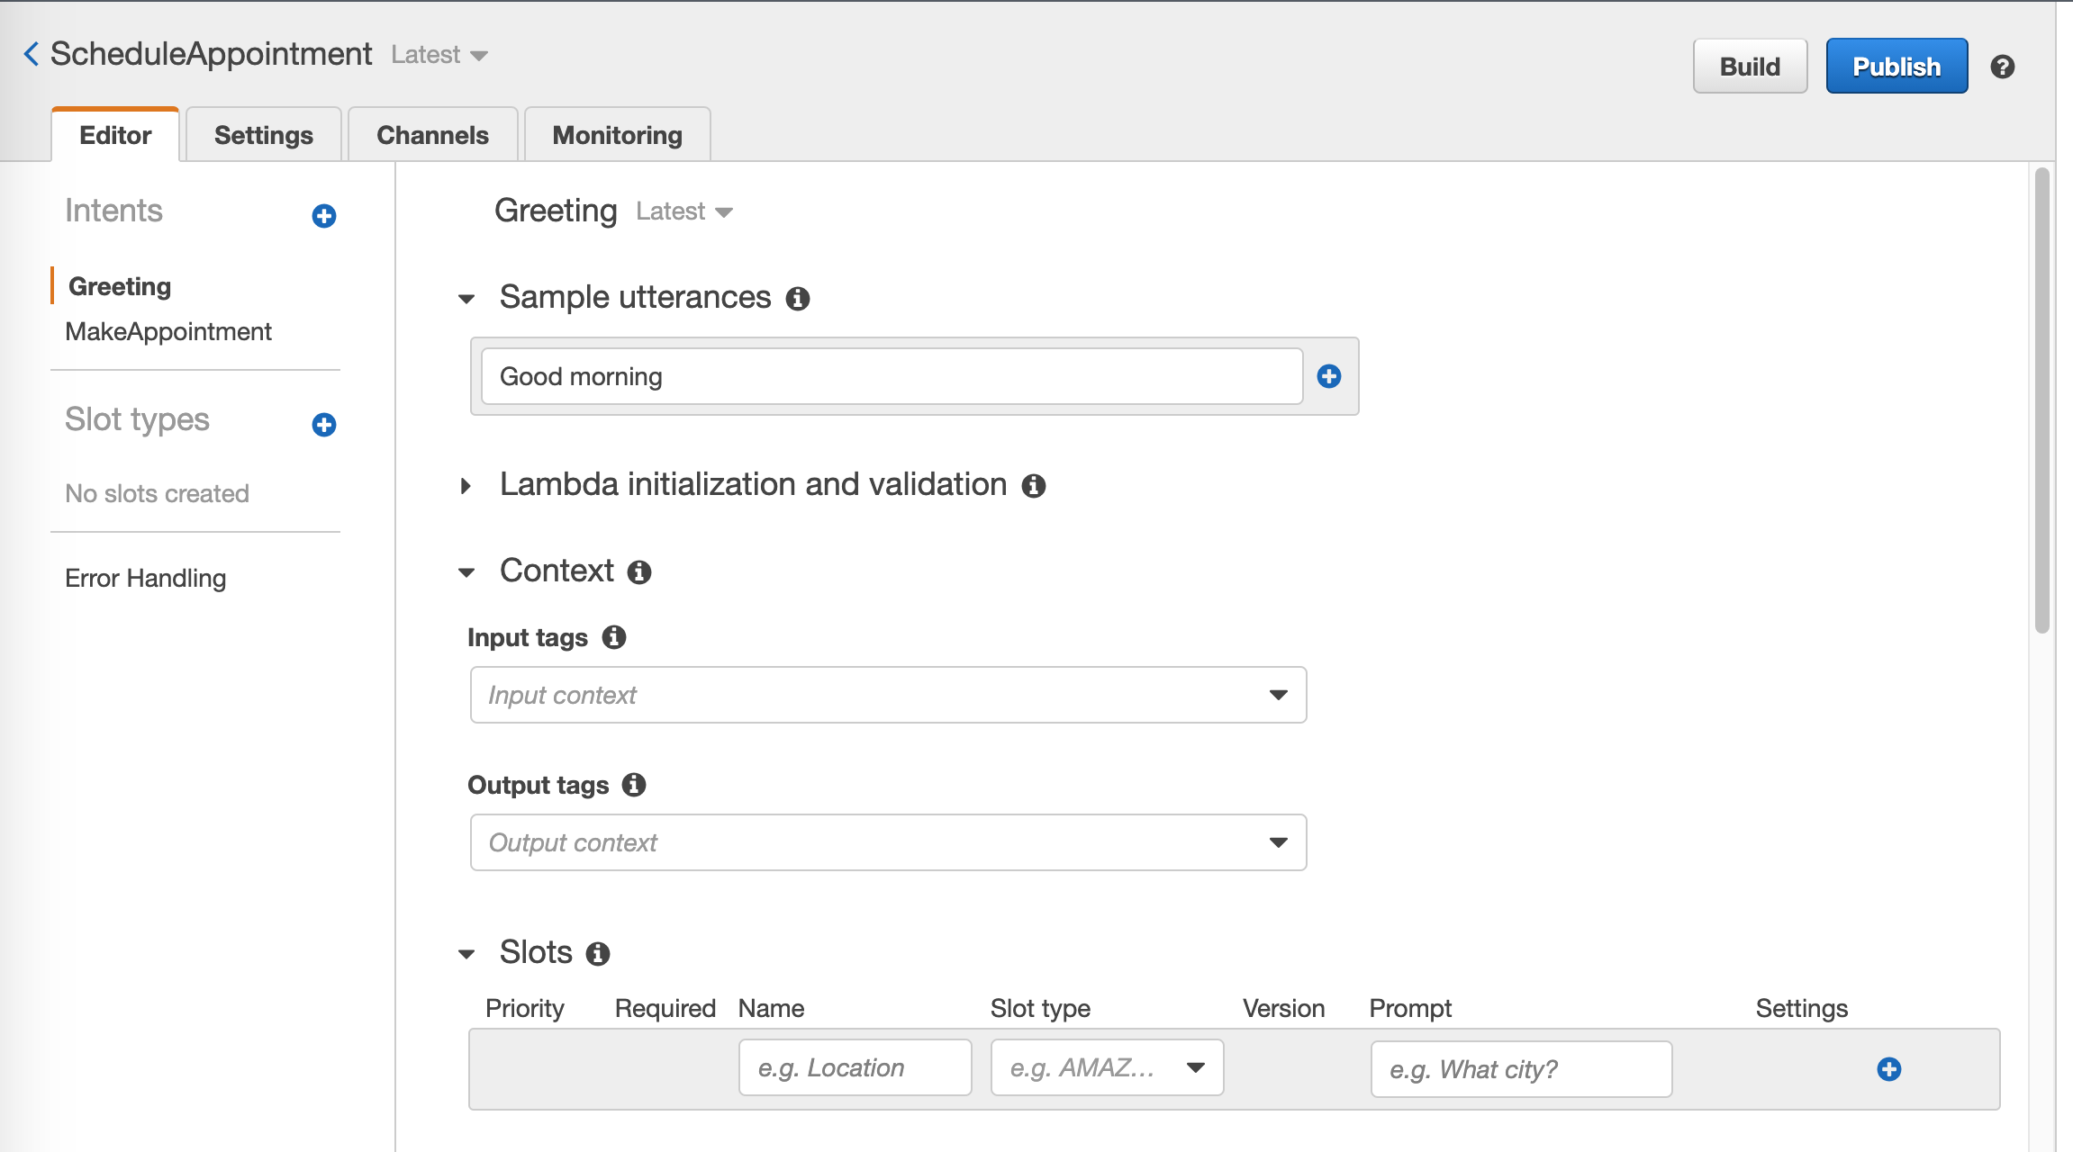The height and width of the screenshot is (1152, 2073).
Task: Click the Required column header
Action: pos(665,1008)
